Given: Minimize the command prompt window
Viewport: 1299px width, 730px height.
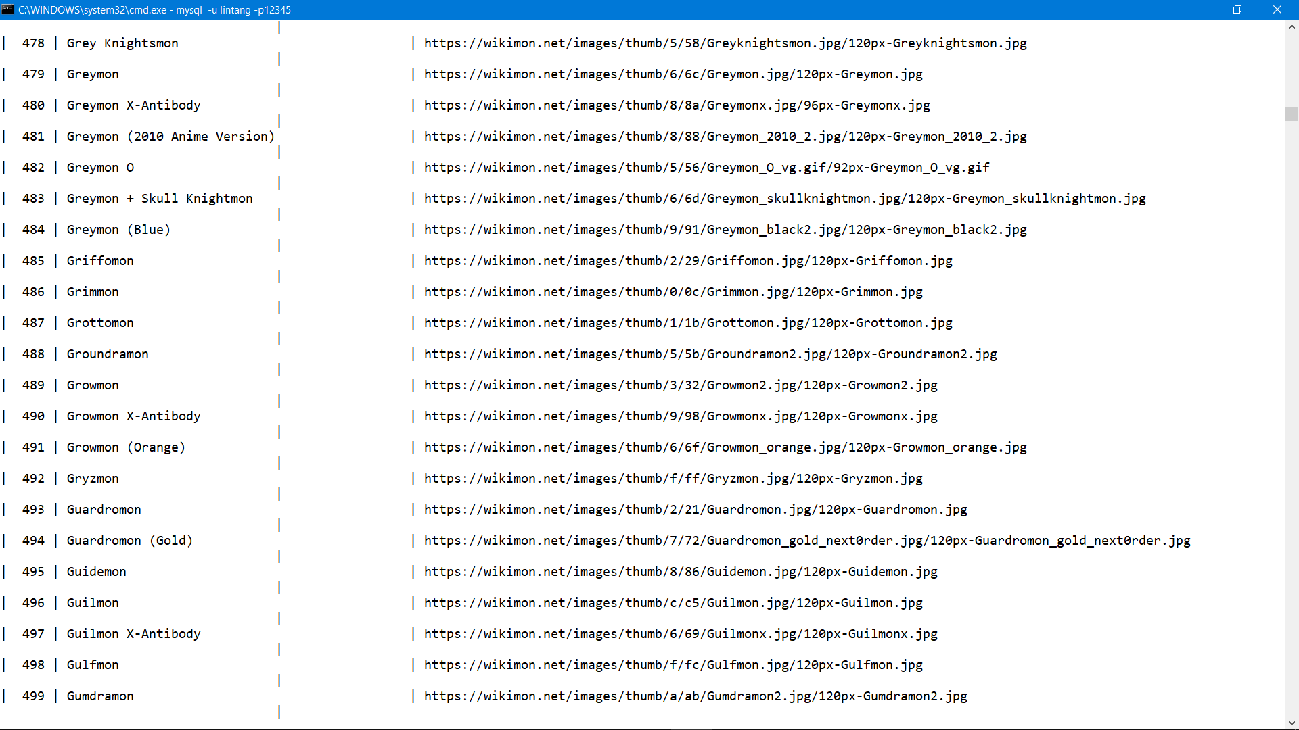Looking at the screenshot, I should tap(1198, 9).
